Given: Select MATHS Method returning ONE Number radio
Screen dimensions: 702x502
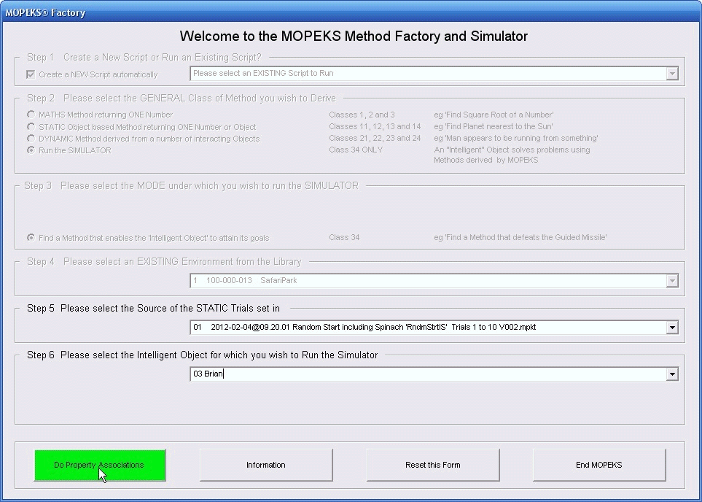Looking at the screenshot, I should [31, 115].
